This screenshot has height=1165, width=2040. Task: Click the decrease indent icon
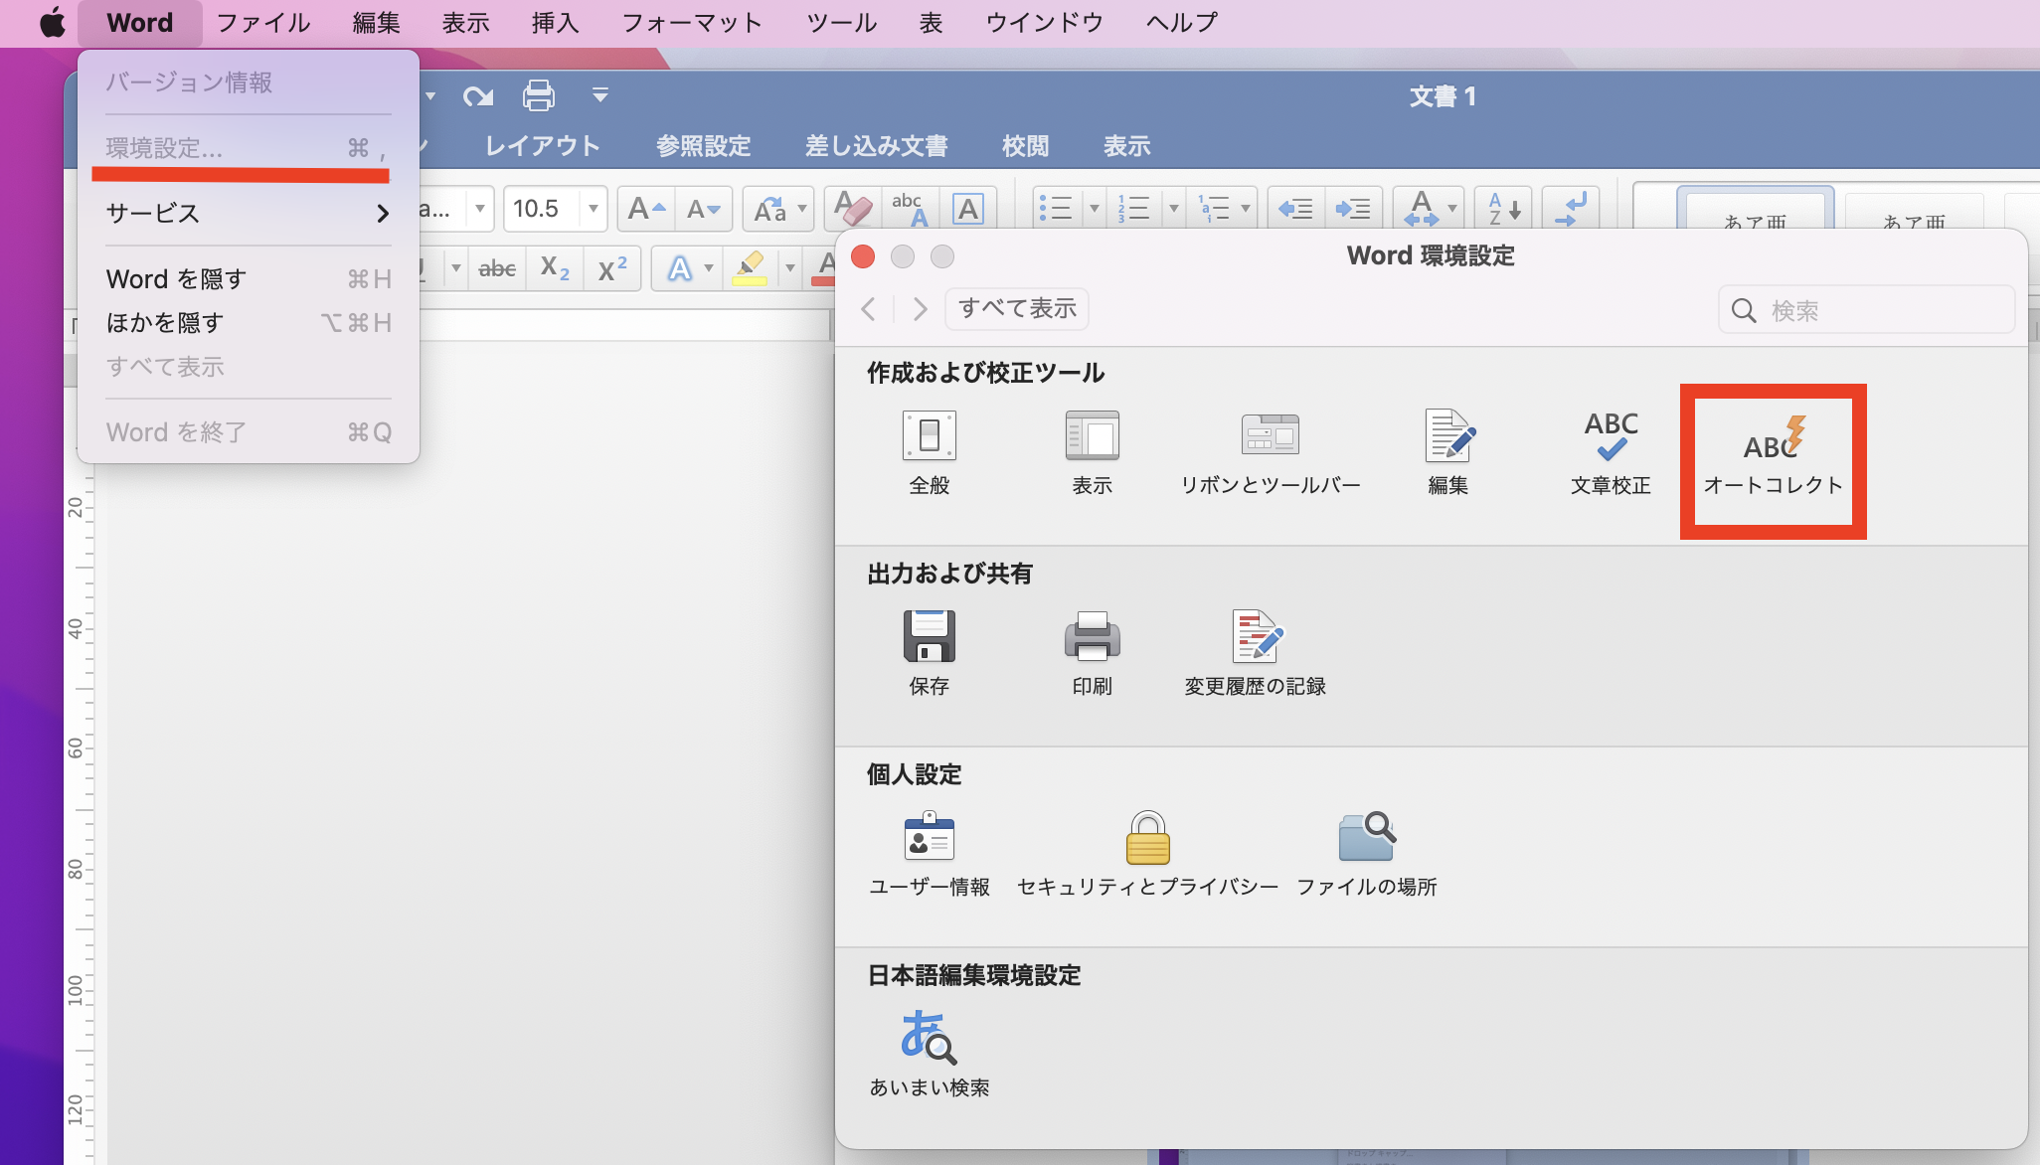pyautogui.click(x=1295, y=209)
